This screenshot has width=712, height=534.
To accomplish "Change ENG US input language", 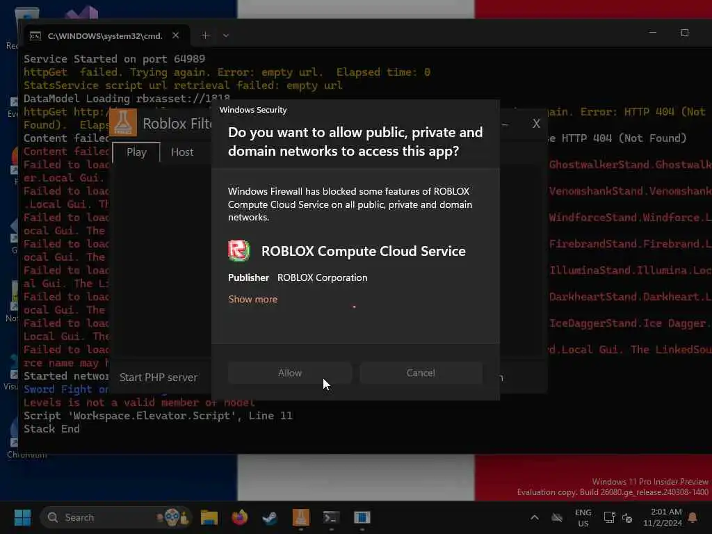I will tap(583, 517).
